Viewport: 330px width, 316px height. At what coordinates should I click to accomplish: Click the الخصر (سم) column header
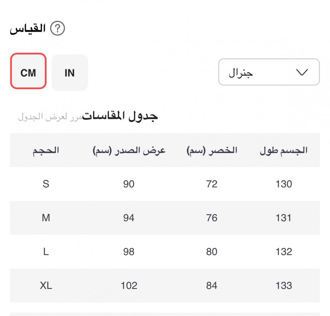point(212,151)
